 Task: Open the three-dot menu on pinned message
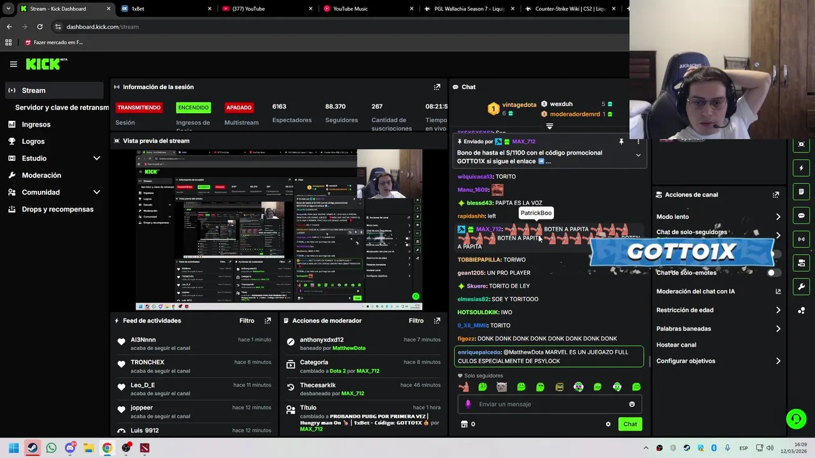click(x=638, y=142)
